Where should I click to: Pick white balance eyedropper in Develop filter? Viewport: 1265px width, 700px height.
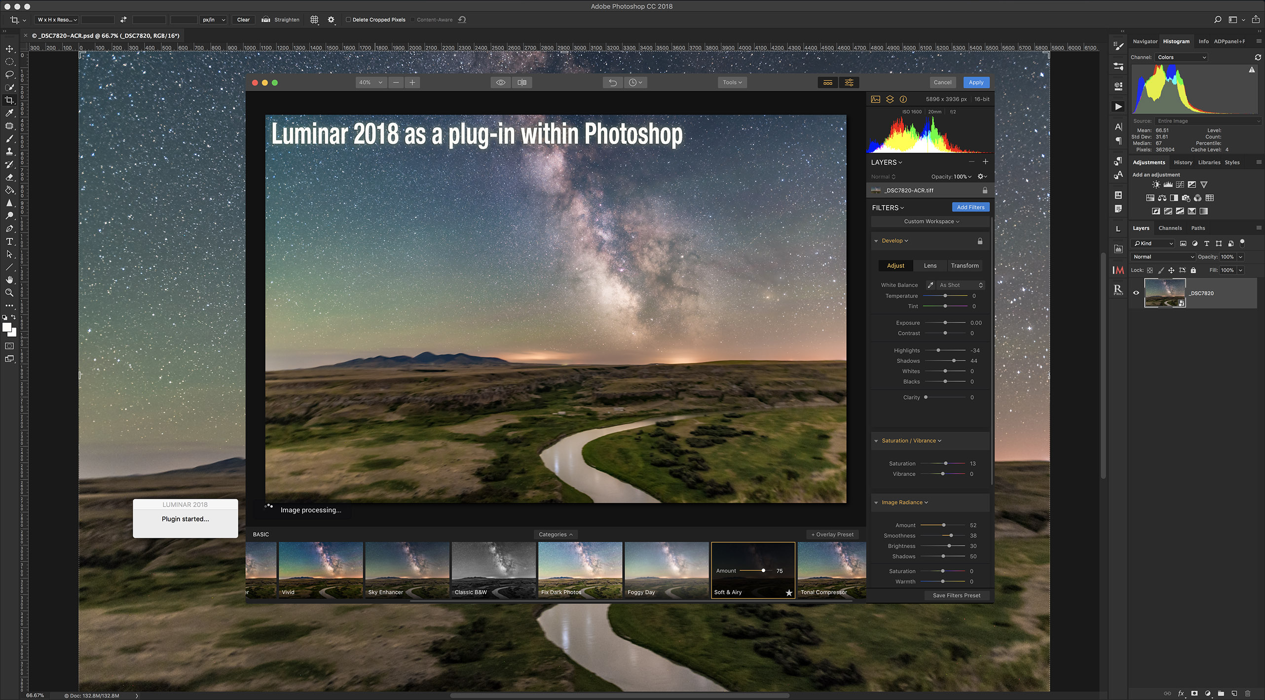pyautogui.click(x=930, y=285)
